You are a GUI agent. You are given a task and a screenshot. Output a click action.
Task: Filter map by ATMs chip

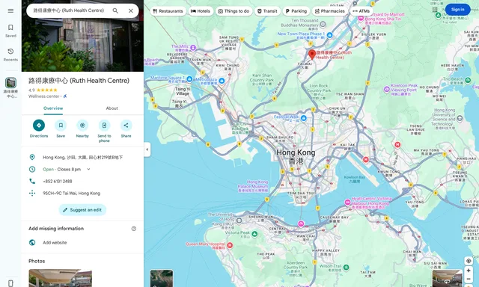(x=361, y=11)
